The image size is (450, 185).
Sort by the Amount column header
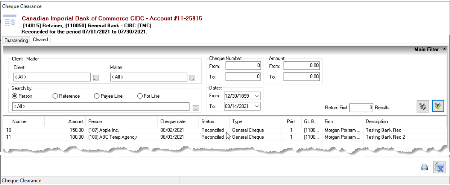(66, 121)
